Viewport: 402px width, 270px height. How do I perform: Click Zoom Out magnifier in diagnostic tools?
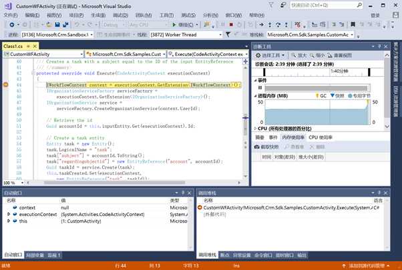(x=312, y=55)
